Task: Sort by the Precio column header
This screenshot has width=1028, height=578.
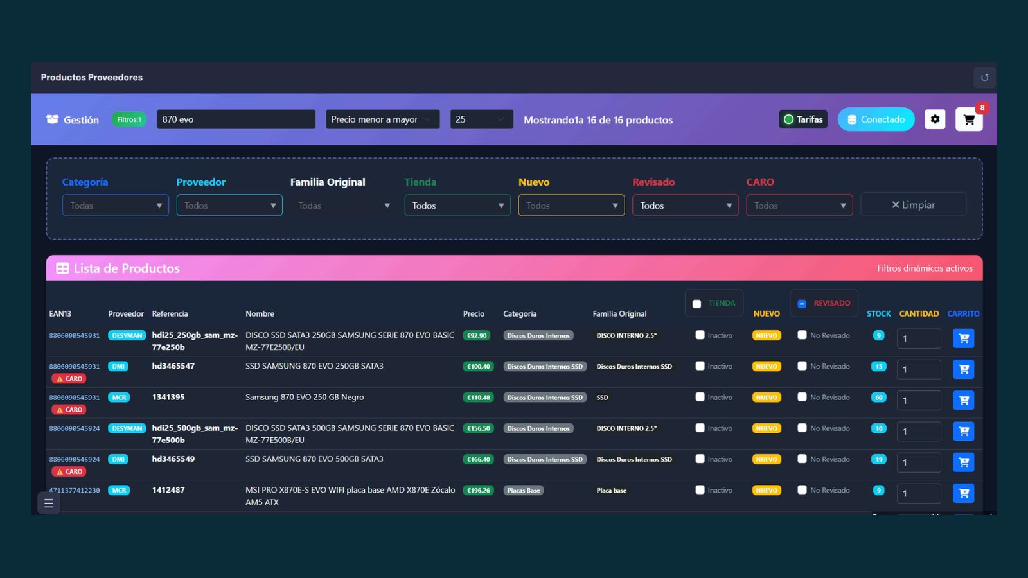Action: point(474,314)
